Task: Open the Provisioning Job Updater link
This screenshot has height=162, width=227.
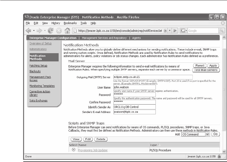Action: pyautogui.click(x=93, y=150)
